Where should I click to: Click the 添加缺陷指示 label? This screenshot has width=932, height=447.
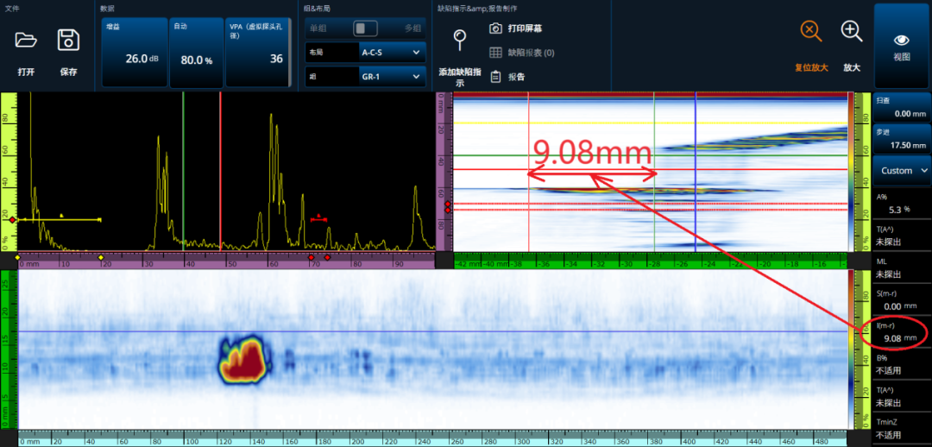point(459,78)
